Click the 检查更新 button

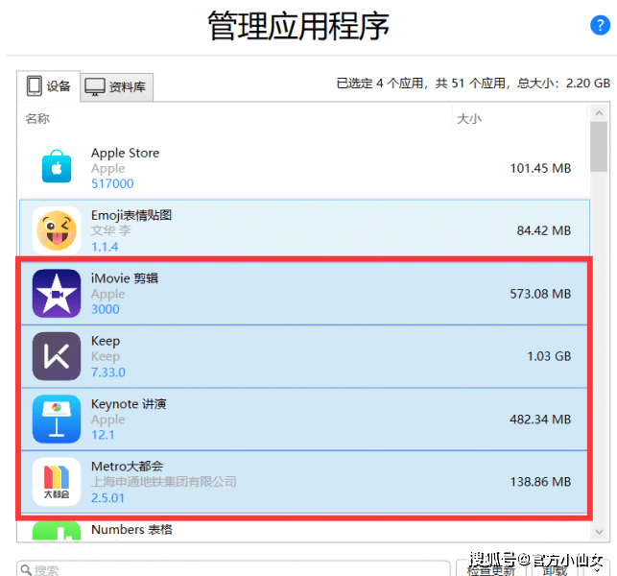(x=491, y=569)
